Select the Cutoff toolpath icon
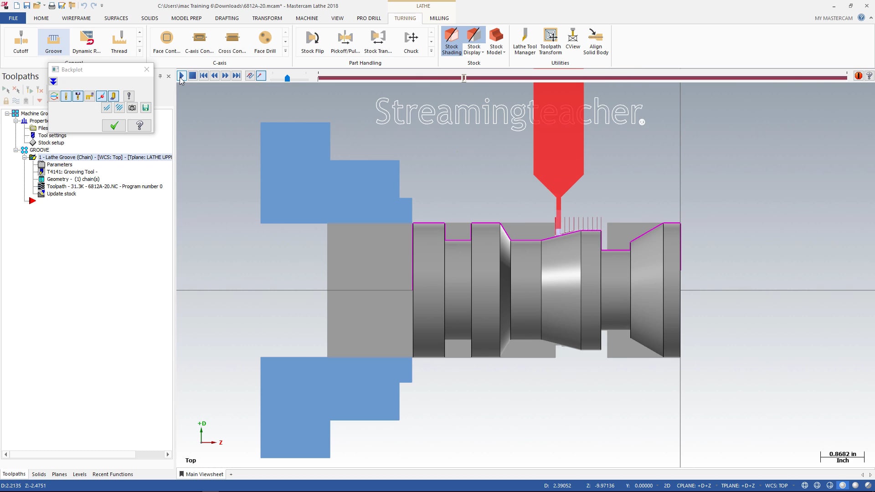This screenshot has width=875, height=492. [x=21, y=42]
